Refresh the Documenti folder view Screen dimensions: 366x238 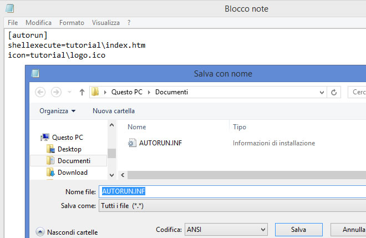click(x=334, y=92)
